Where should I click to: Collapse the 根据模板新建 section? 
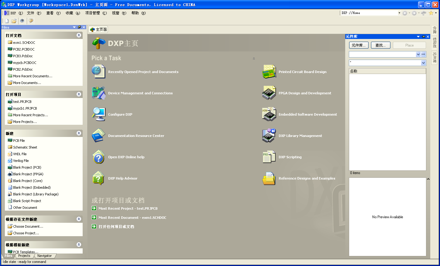pos(79,245)
